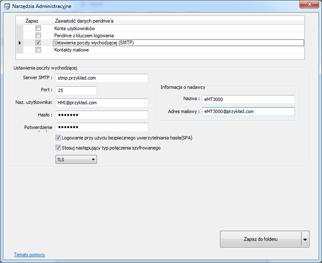Uncheck Ustawienia poczty wychodzącej (SMTP) checkbox
The image size is (322, 263).
38,43
